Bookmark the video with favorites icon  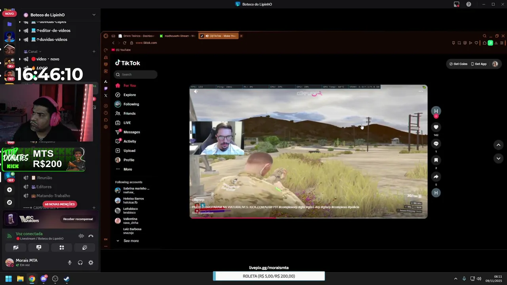click(x=436, y=160)
